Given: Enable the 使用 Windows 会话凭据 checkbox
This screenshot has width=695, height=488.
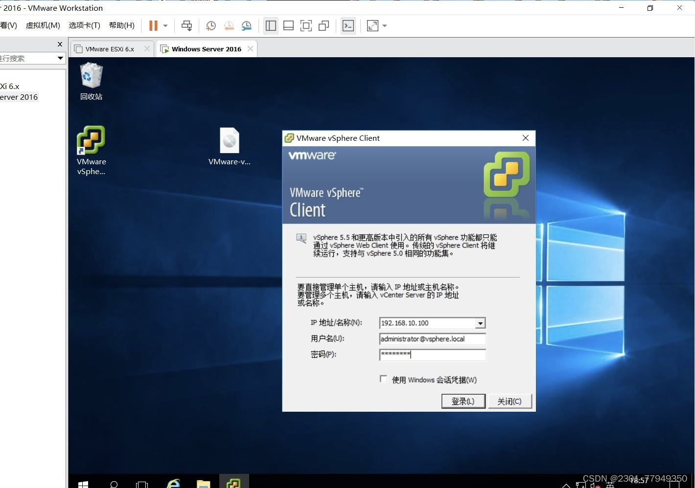Looking at the screenshot, I should [x=383, y=379].
